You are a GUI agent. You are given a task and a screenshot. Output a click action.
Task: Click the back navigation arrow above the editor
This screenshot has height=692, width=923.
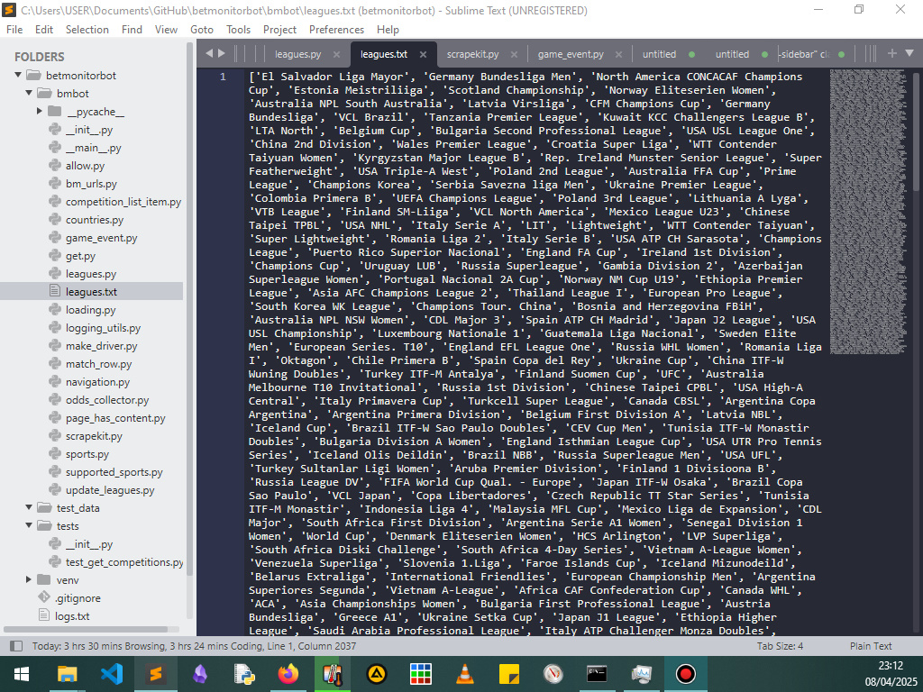point(209,53)
